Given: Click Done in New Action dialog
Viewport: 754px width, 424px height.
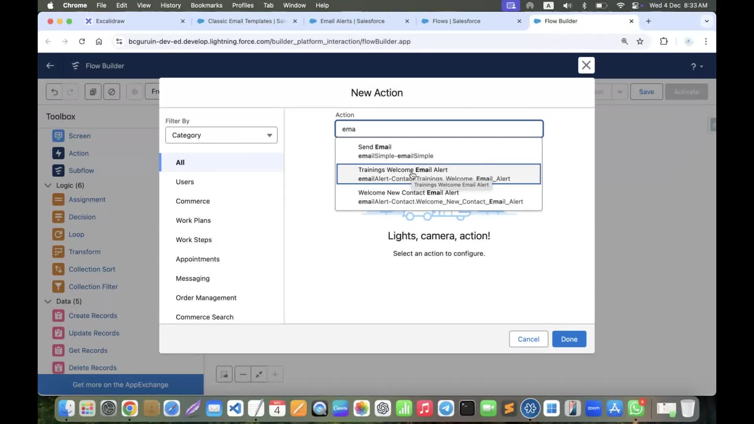Looking at the screenshot, I should [x=569, y=339].
